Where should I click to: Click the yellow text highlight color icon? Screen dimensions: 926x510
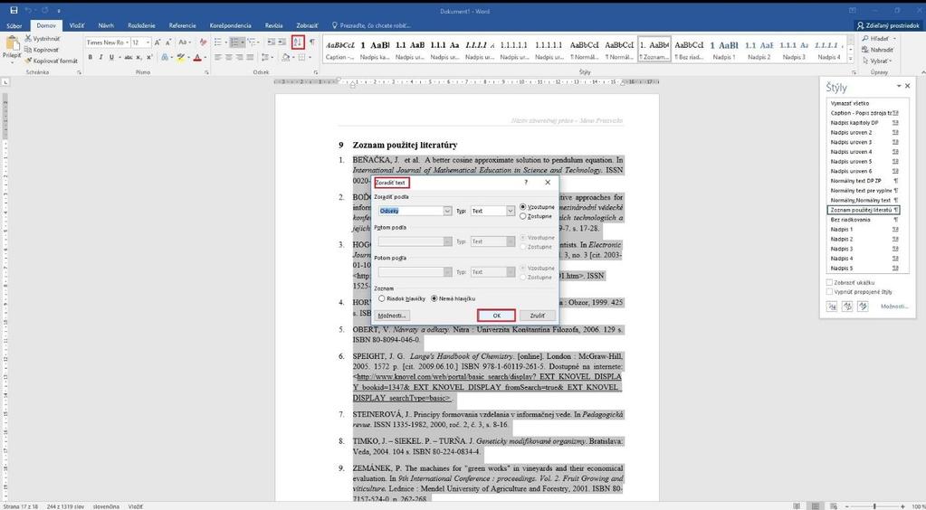point(181,57)
